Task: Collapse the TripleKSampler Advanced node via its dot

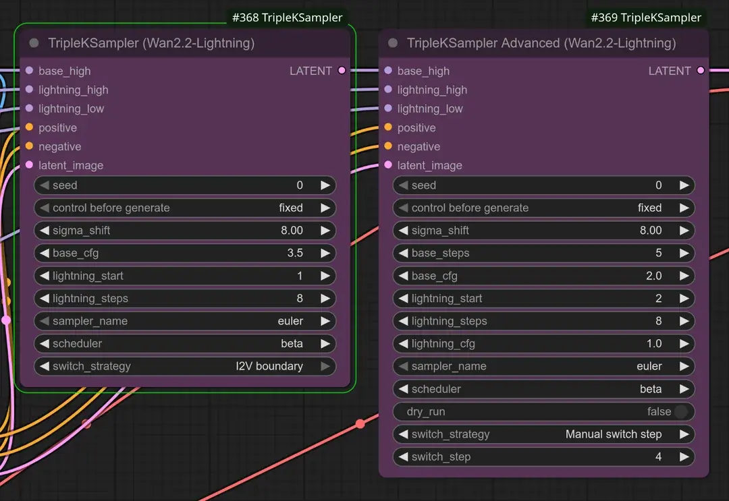Action: pyautogui.click(x=393, y=43)
